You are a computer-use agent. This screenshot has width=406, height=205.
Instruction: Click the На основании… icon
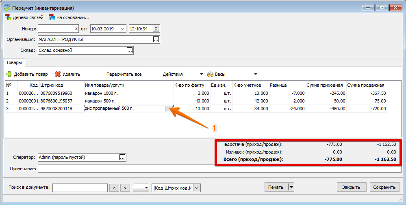[x=52, y=17]
